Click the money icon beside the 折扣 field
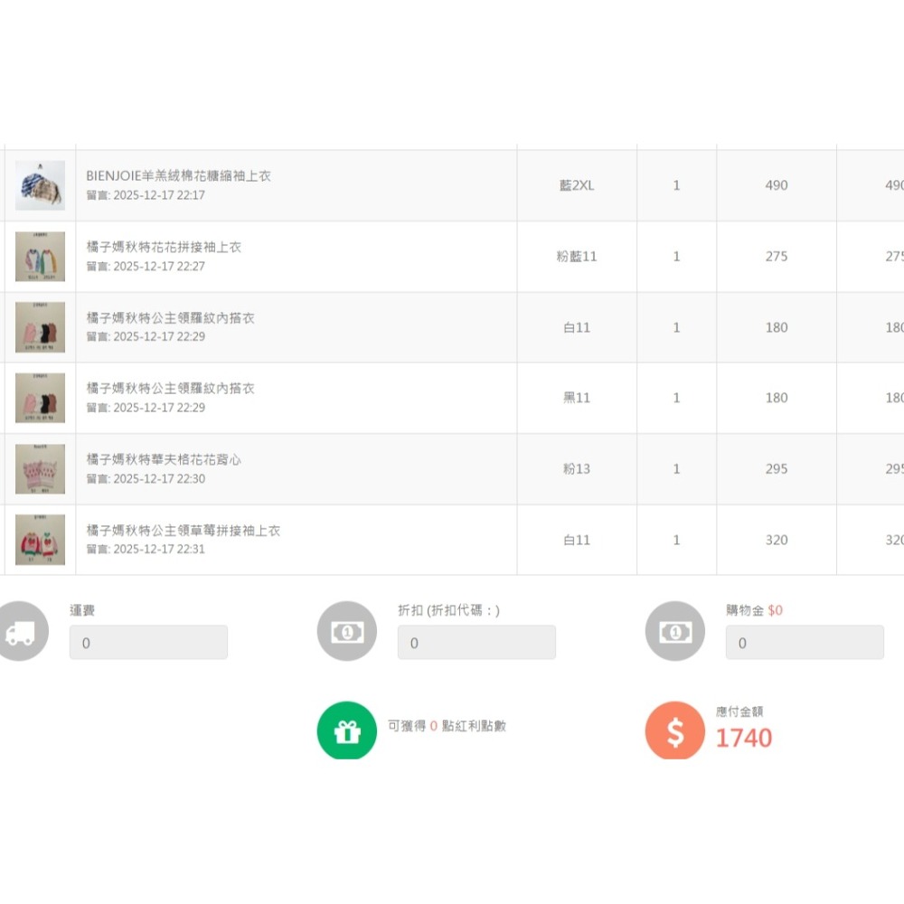The image size is (904, 904). tap(347, 632)
